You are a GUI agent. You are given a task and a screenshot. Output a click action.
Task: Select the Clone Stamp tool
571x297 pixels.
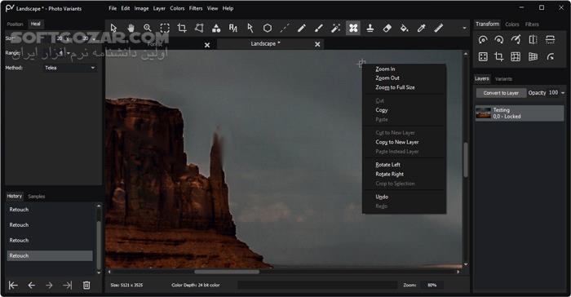coord(370,28)
